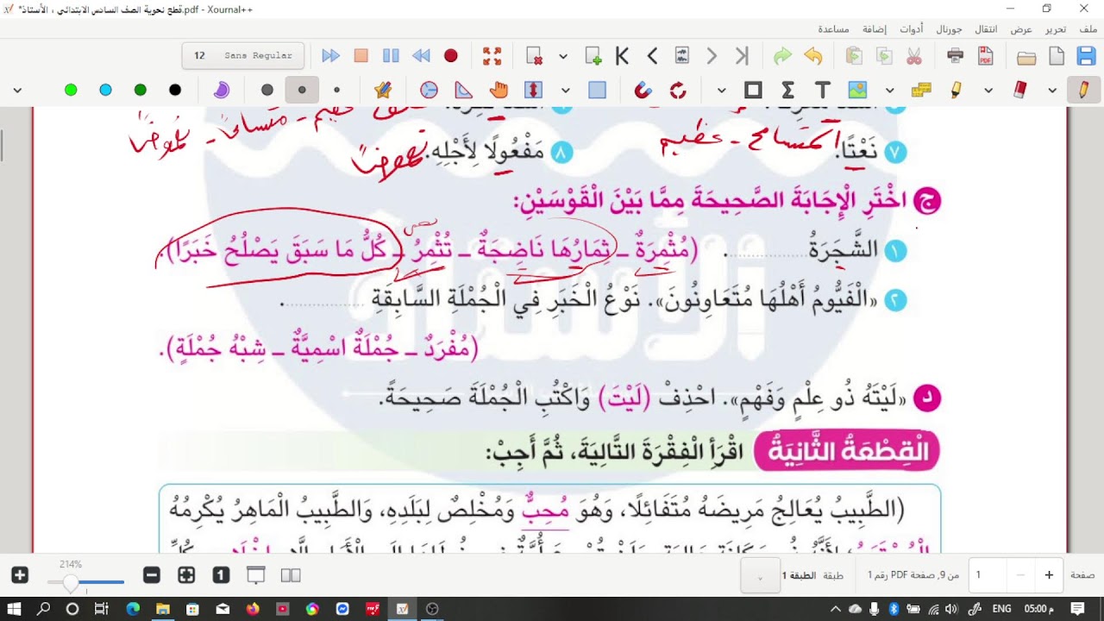Select the medium line width dot
Image resolution: width=1104 pixels, height=621 pixels.
(302, 90)
